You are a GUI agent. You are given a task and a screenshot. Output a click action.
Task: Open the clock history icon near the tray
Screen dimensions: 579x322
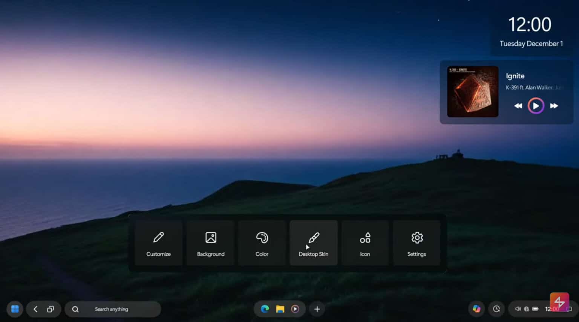(x=496, y=309)
